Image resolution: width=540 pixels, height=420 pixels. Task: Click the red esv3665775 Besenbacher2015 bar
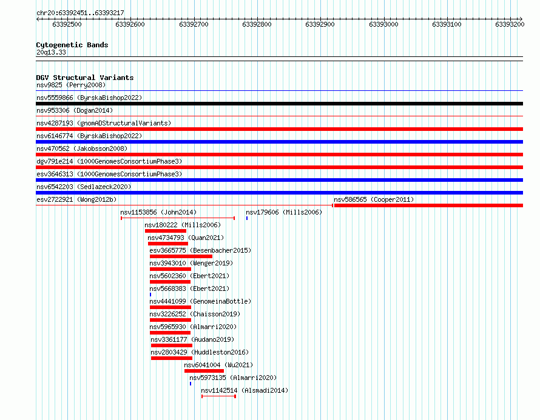[181, 256]
